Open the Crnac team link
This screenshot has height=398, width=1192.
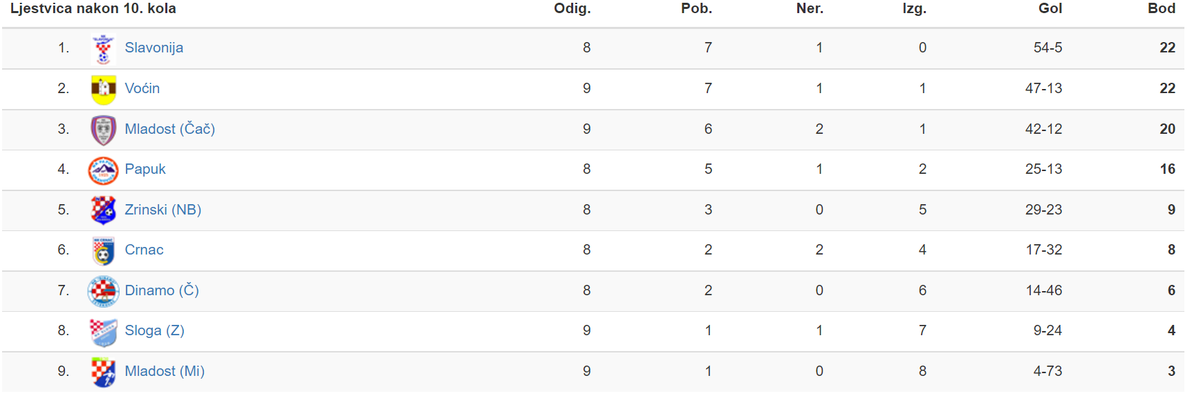click(x=144, y=250)
